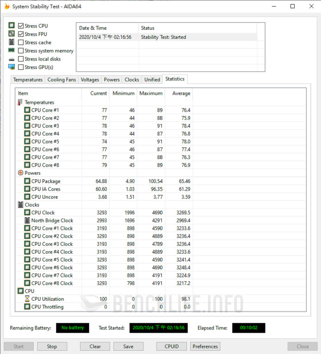Viewport: 321px width, 354px height.
Task: Click the AIDA64 flame icon in title bar
Action: pyautogui.click(x=7, y=7)
